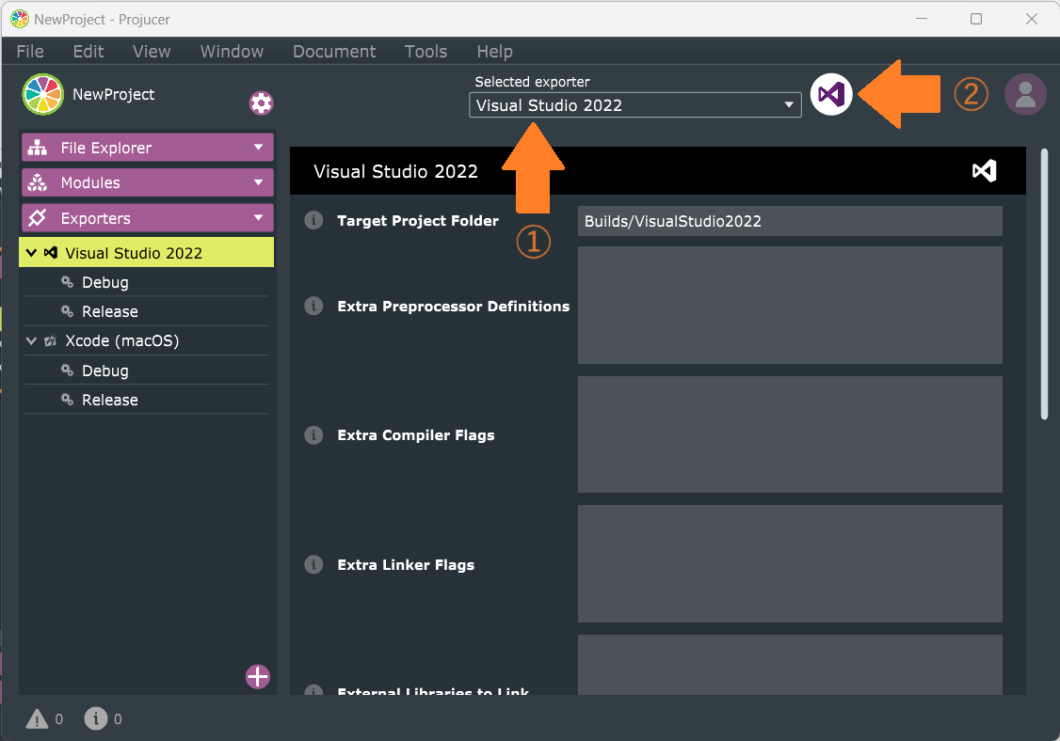Click Visual Studio logo in black header bar
The width and height of the screenshot is (1060, 741).
tap(985, 171)
